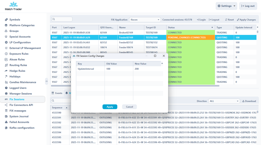Cancel the FIX Session Config dialog

coord(129,107)
